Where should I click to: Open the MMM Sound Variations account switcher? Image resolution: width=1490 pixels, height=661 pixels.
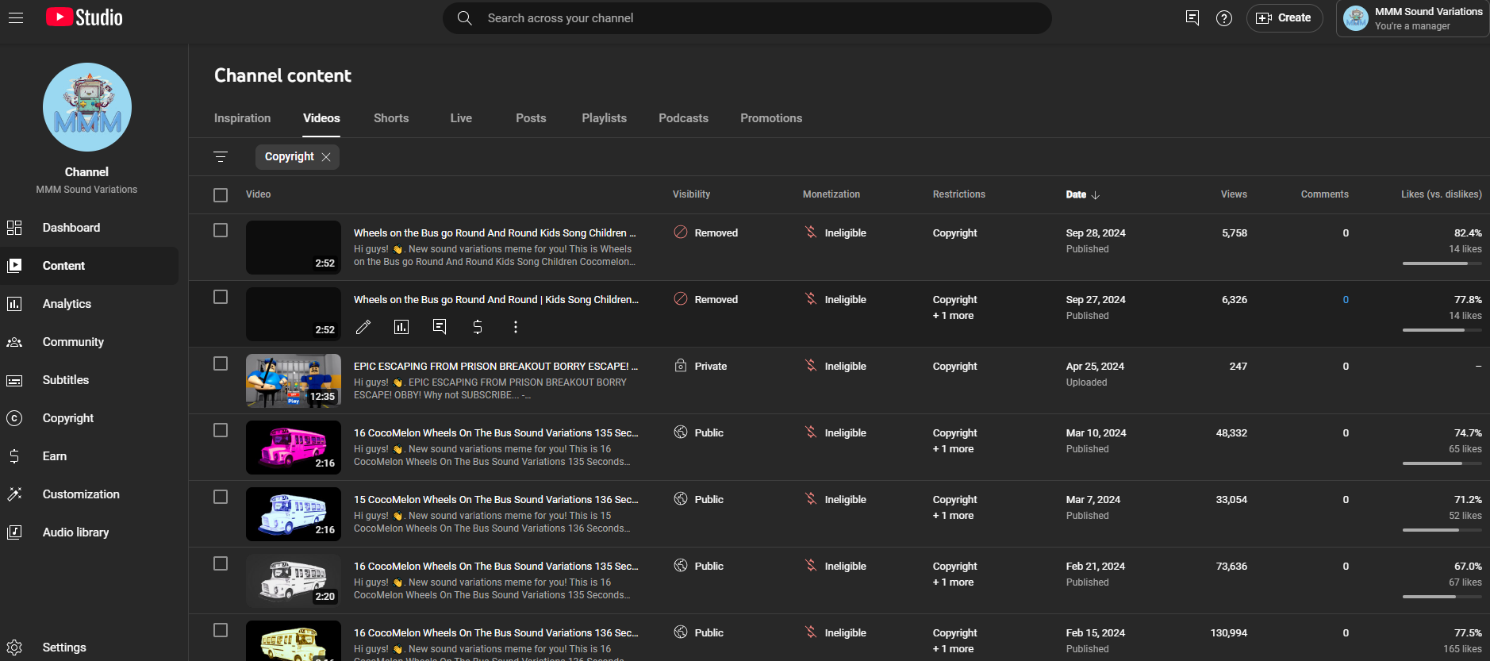pyautogui.click(x=1412, y=18)
